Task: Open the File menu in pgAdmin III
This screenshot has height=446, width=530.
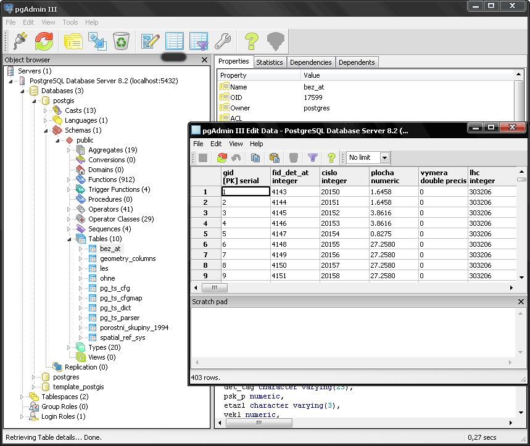Action: click(x=10, y=22)
